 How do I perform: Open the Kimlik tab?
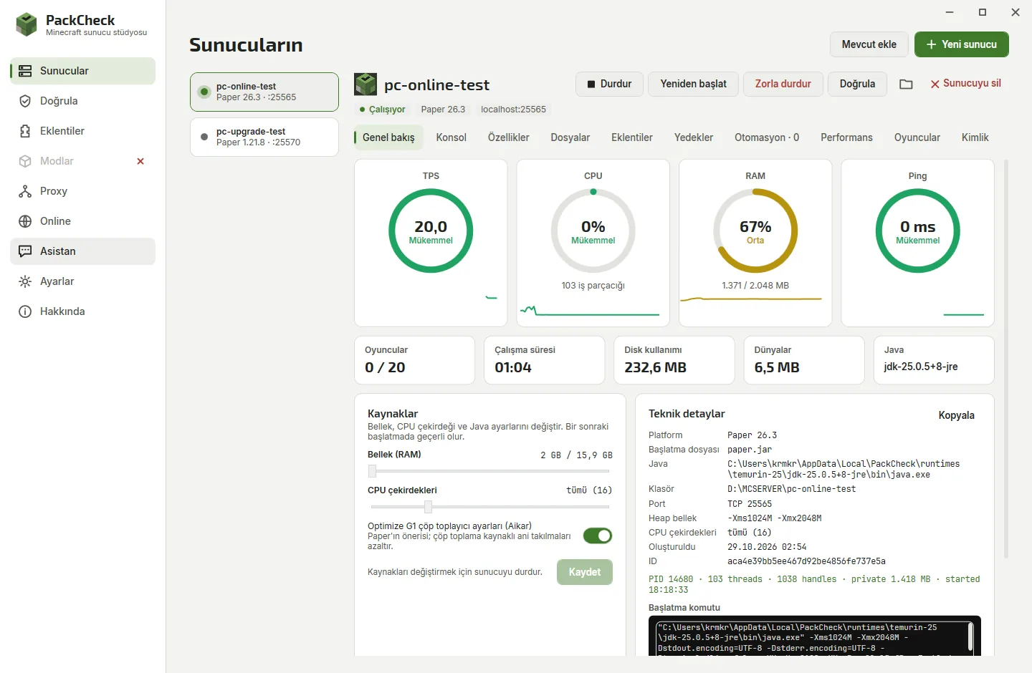(975, 137)
